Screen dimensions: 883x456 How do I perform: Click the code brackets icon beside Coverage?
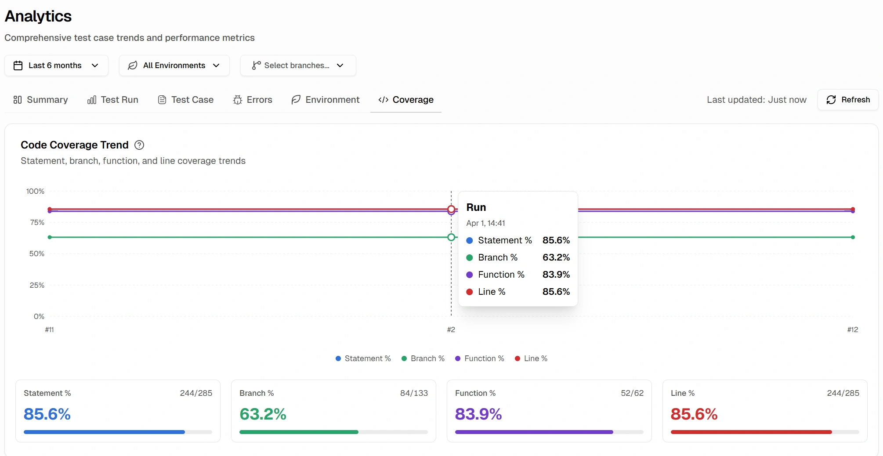coord(383,100)
